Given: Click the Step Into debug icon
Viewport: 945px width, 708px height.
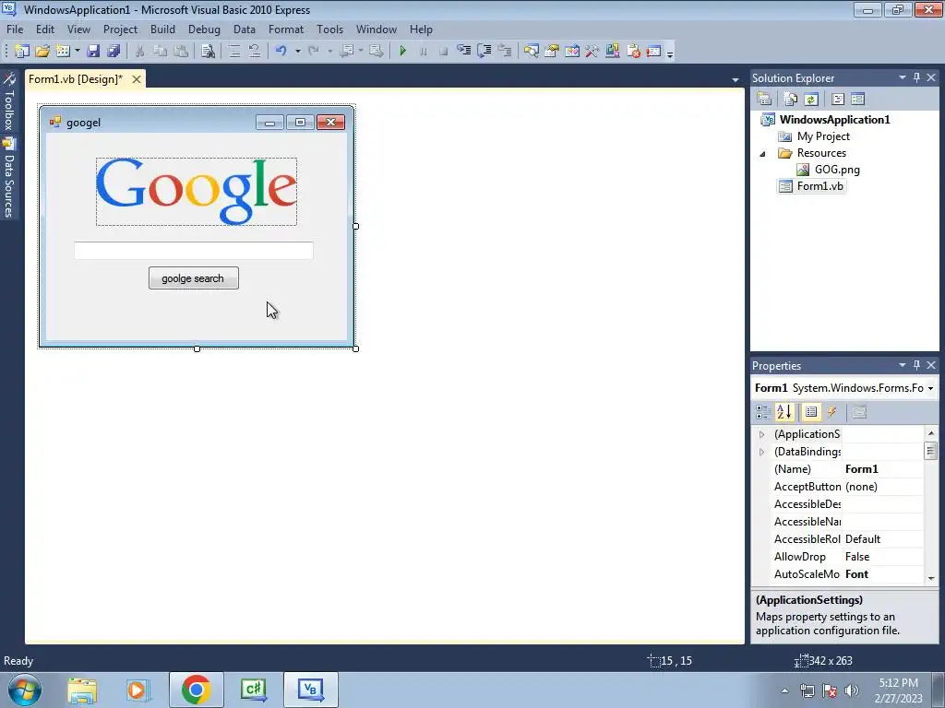Looking at the screenshot, I should point(463,52).
